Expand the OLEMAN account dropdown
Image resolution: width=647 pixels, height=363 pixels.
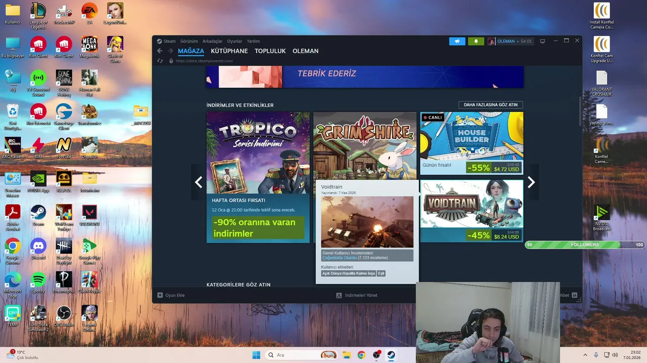510,41
